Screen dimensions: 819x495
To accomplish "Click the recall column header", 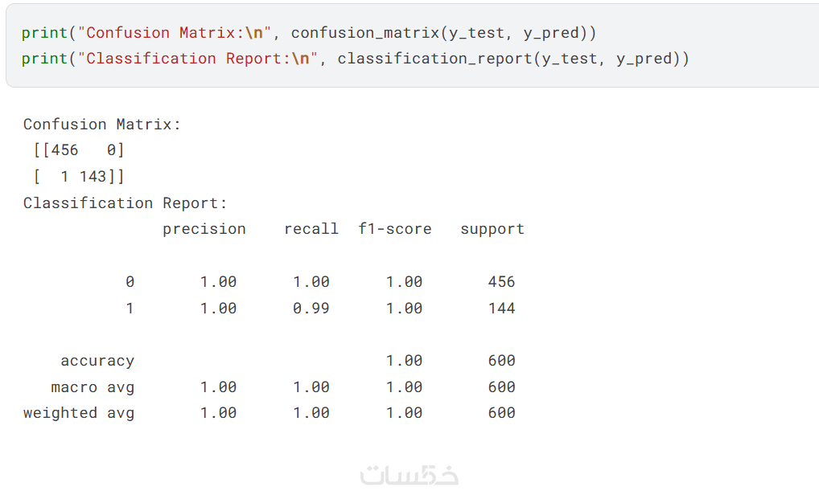I will click(x=311, y=229).
